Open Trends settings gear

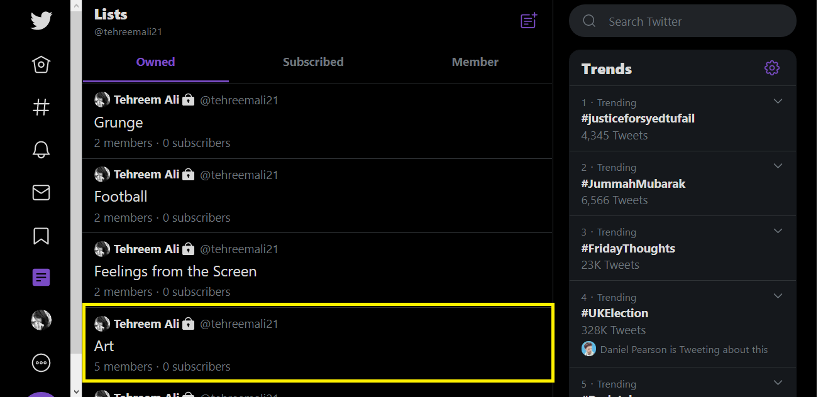click(x=772, y=68)
